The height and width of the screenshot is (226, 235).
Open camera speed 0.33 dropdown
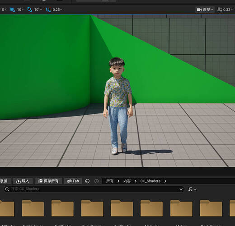tap(228, 9)
